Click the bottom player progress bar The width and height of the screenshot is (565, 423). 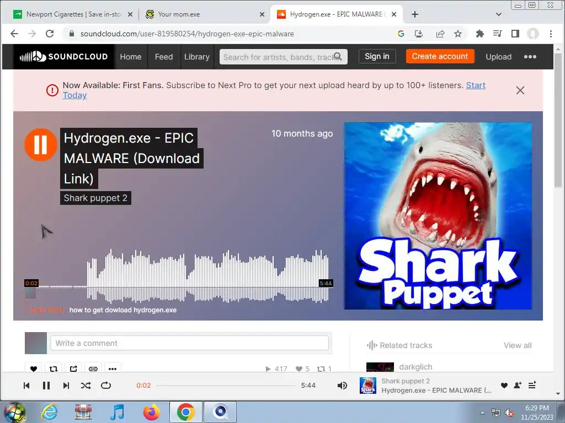226,386
